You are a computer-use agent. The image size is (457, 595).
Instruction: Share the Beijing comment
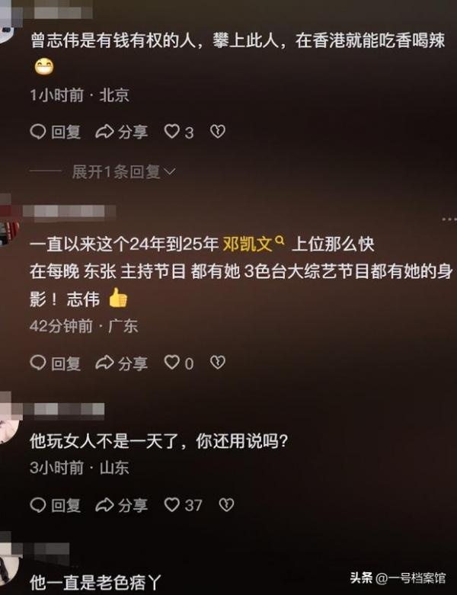(x=121, y=132)
